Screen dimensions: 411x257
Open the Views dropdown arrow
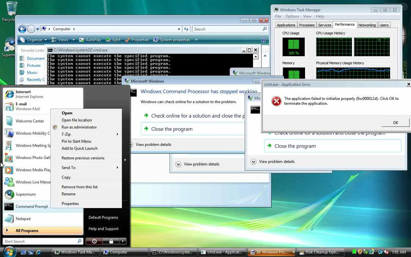pyautogui.click(x=74, y=40)
